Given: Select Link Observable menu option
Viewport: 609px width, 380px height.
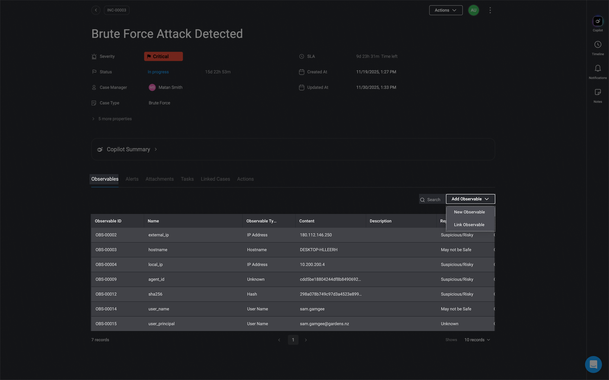Looking at the screenshot, I should pos(469,225).
